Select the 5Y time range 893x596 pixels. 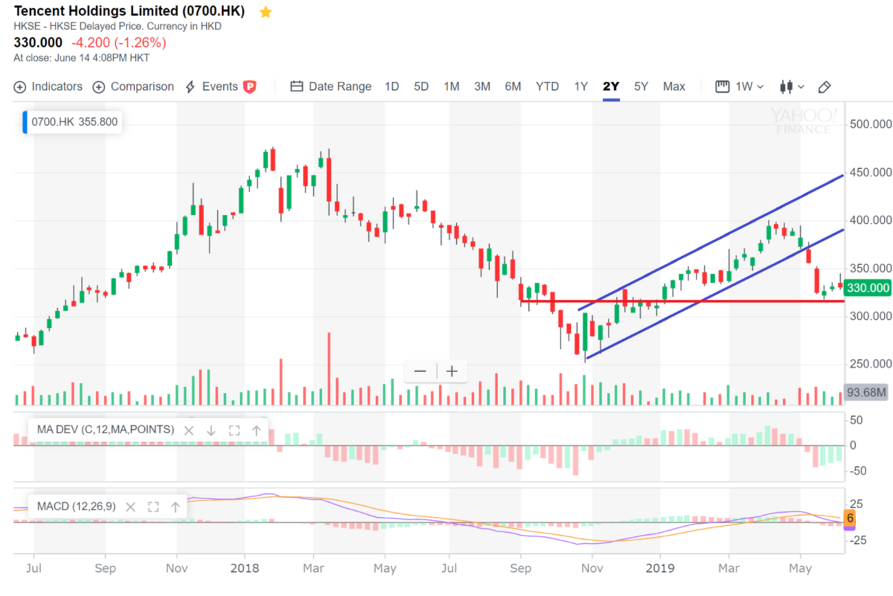tap(641, 87)
